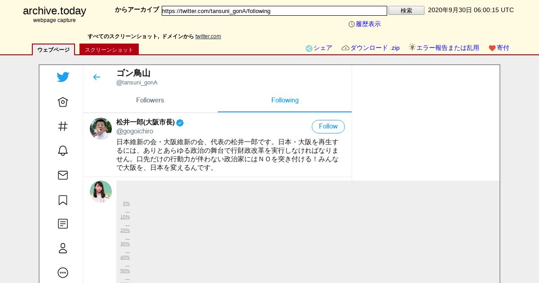Click the ゴン鳥山 header name

pyautogui.click(x=133, y=73)
